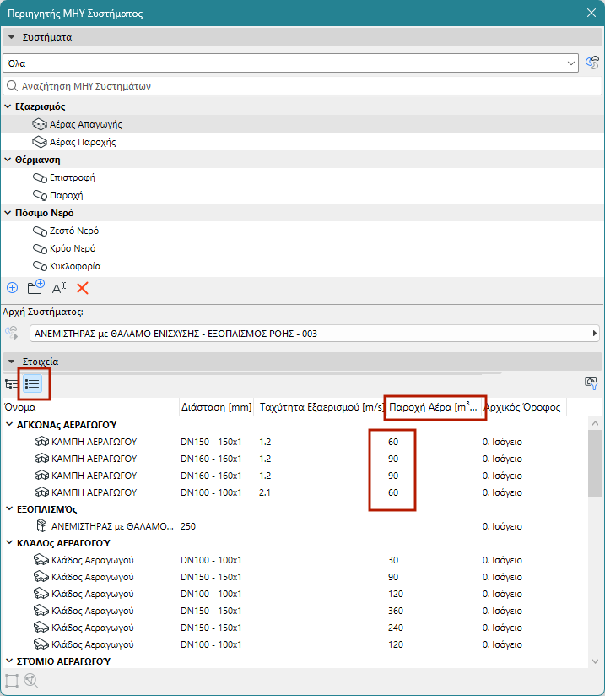This screenshot has height=696, width=605.
Task: Collapse the ΕΞΟΠΛΙΣΜΌς group
Action: point(9,509)
